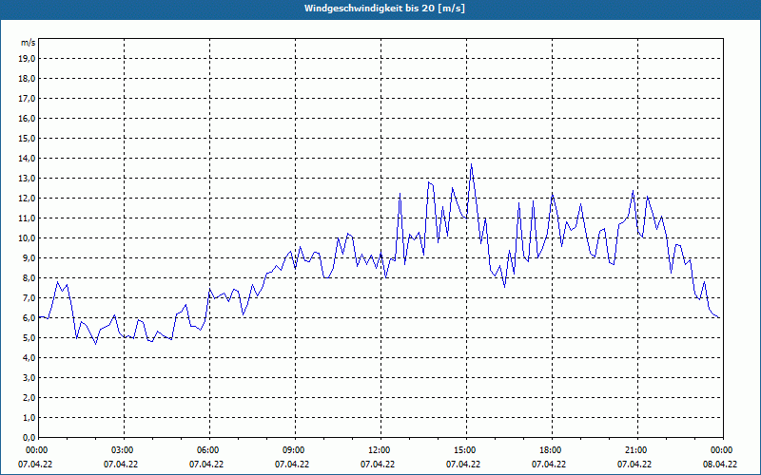Click the '17,0' y-axis value

pos(28,99)
